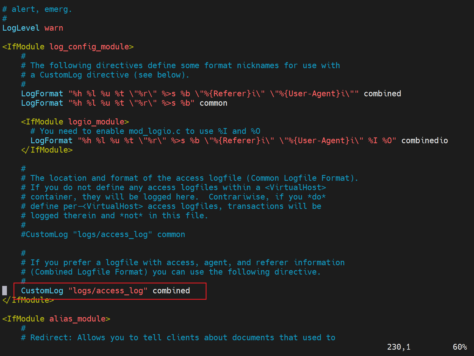Screen dimensions: 474x356
Task: Click the '# alert, emerg.' comment line
Action: (37, 9)
